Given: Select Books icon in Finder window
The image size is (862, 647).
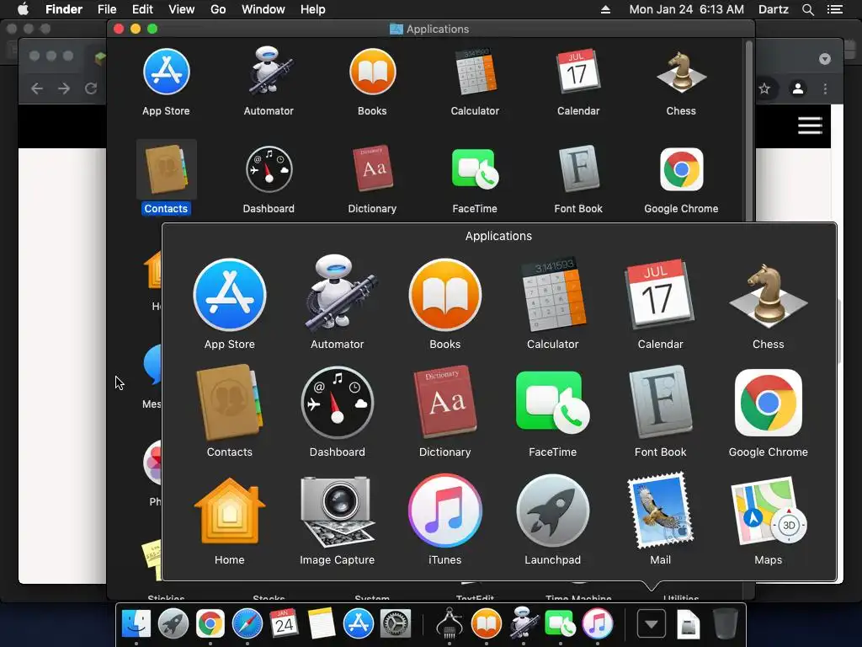Looking at the screenshot, I should pyautogui.click(x=372, y=72).
